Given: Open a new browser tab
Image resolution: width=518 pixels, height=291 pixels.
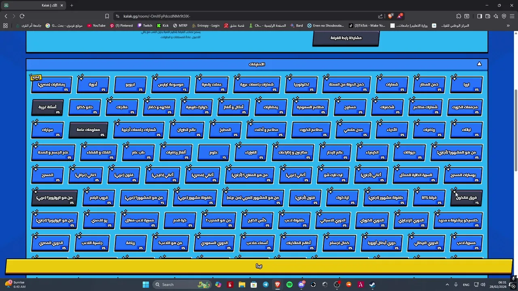Looking at the screenshot, I should pyautogui.click(x=72, y=5).
